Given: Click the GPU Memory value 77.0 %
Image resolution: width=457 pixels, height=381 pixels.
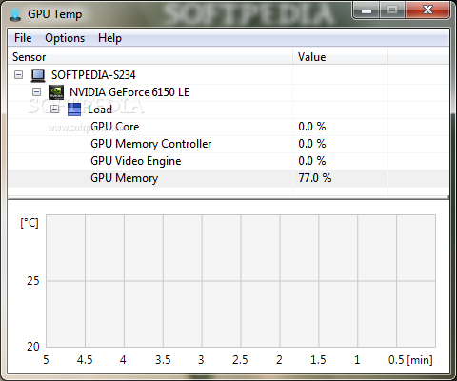Looking at the screenshot, I should [x=315, y=178].
